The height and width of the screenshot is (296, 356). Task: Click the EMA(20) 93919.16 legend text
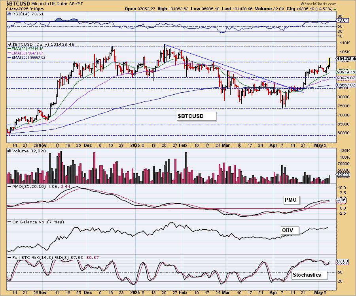(x=27, y=49)
